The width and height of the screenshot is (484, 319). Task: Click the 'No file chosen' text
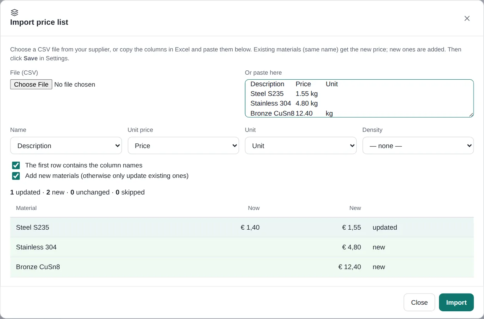pos(75,84)
